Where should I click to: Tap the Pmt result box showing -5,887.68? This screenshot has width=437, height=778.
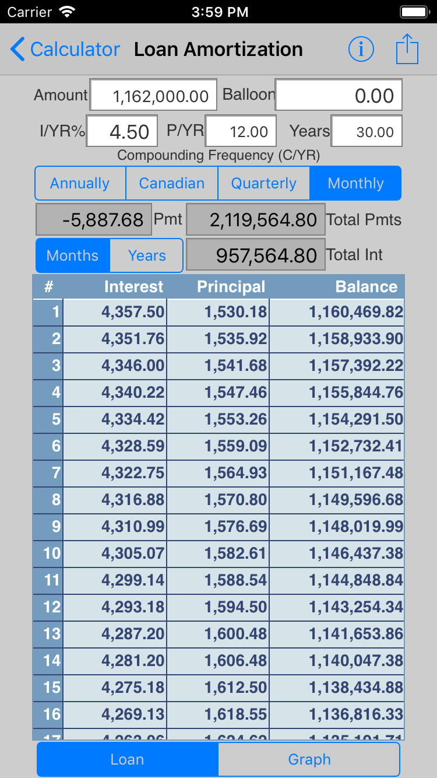coord(94,220)
